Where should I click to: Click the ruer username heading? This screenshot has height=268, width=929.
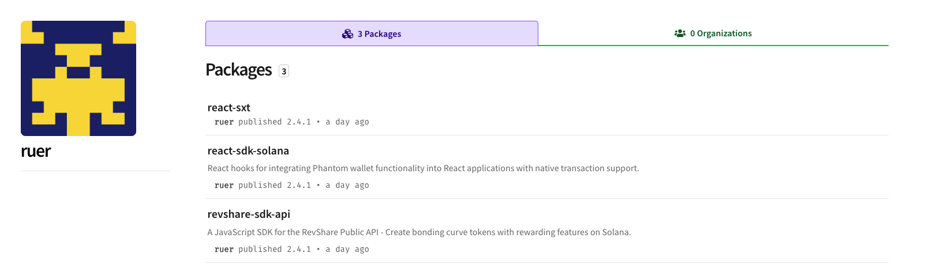36,151
